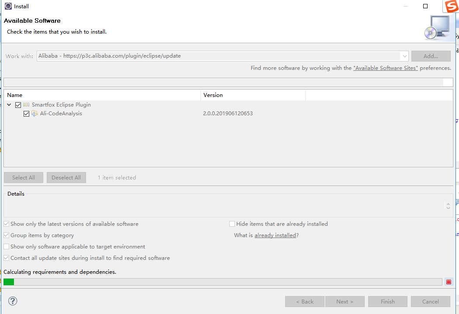The width and height of the screenshot is (459, 314).
Task: Enable Hide items that are already installed
Action: pos(232,224)
